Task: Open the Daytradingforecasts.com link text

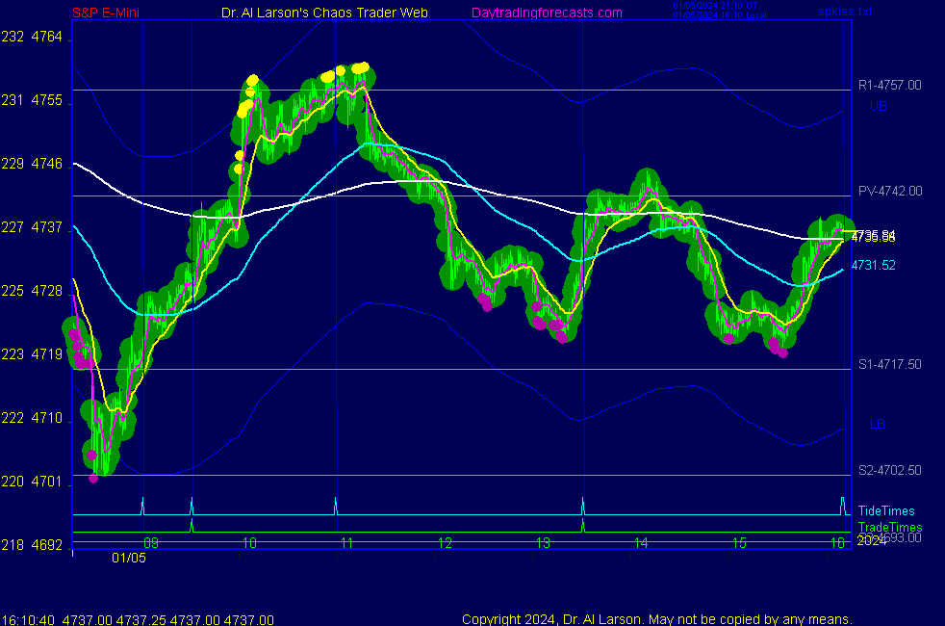Action: point(547,13)
